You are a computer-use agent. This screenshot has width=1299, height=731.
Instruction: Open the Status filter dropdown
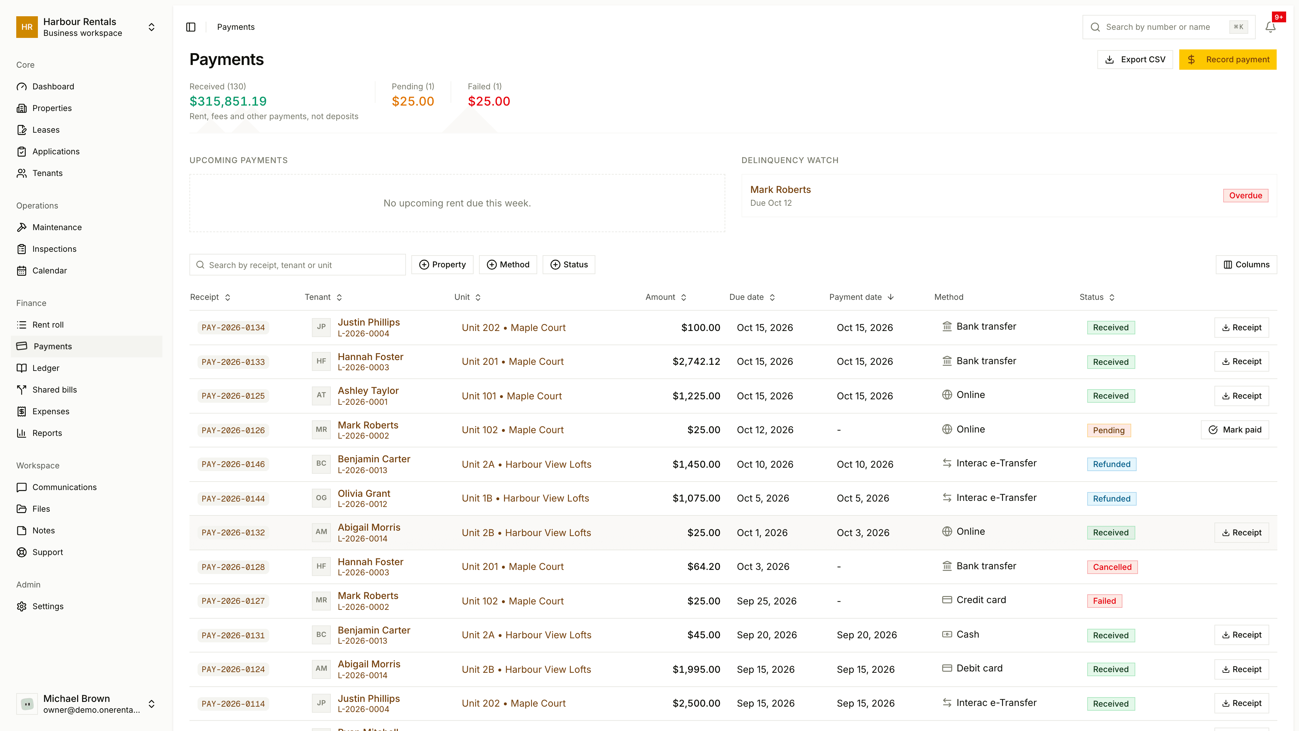(569, 264)
